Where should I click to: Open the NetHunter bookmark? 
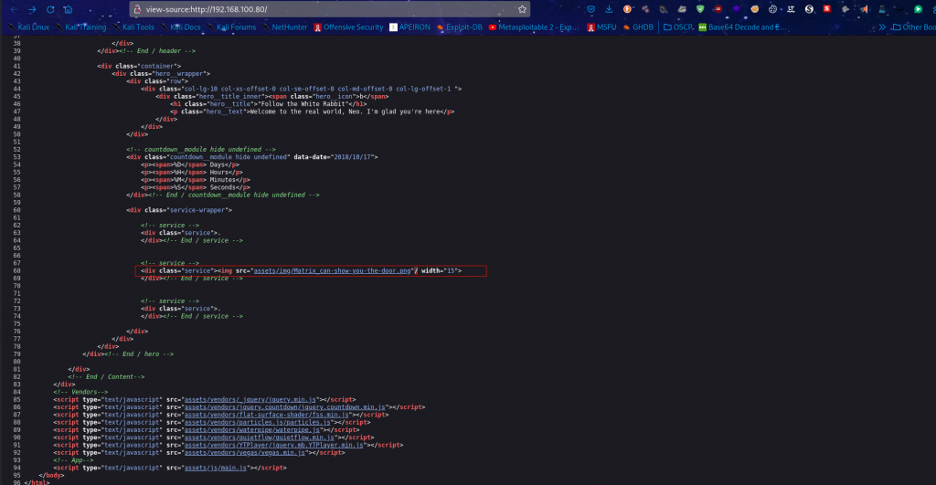[x=285, y=27]
